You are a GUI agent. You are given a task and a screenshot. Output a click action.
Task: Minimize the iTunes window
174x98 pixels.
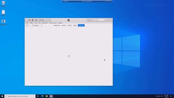pos(107,19)
